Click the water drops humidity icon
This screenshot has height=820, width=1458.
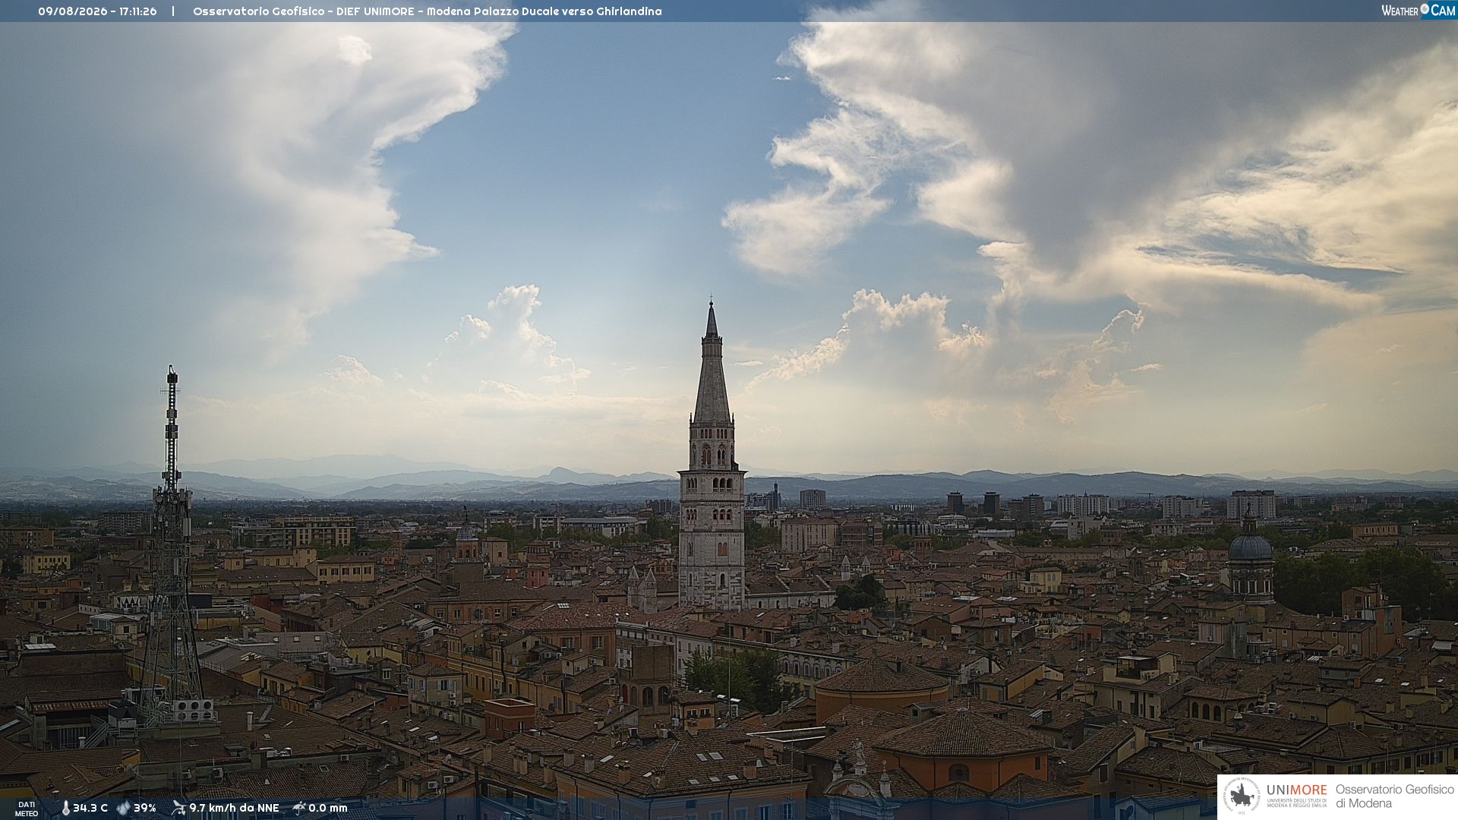tap(123, 808)
